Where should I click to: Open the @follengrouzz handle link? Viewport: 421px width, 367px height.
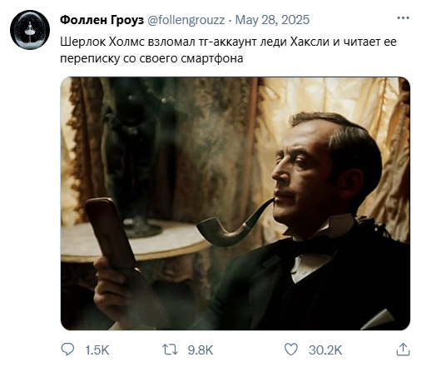tap(186, 20)
